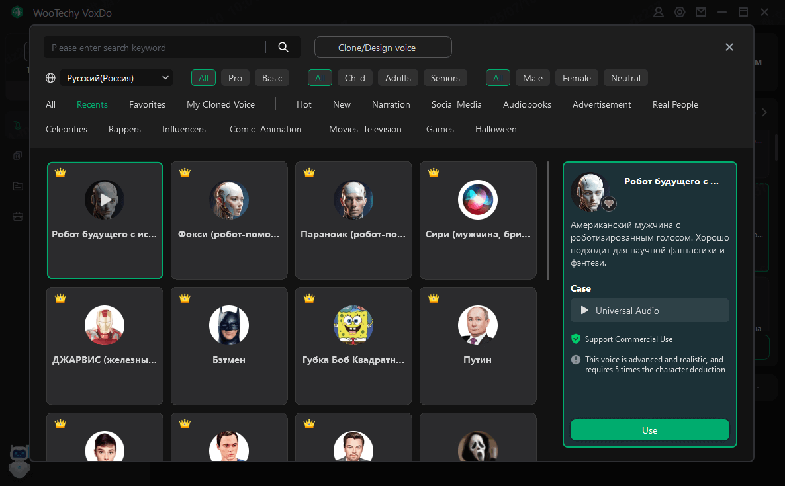Select the All tier filter
Screen dimensions: 785x486
coord(203,78)
